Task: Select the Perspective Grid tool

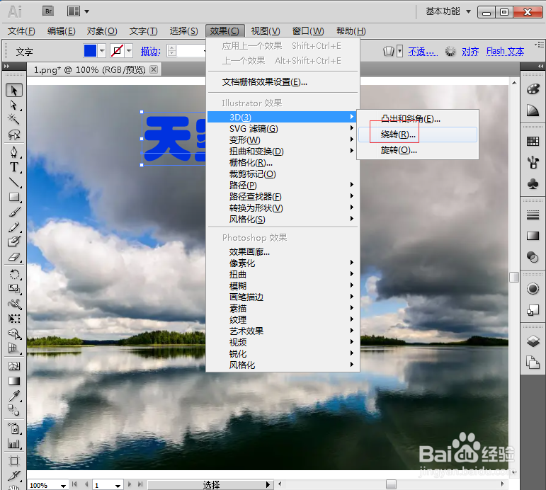Action: tap(14, 348)
